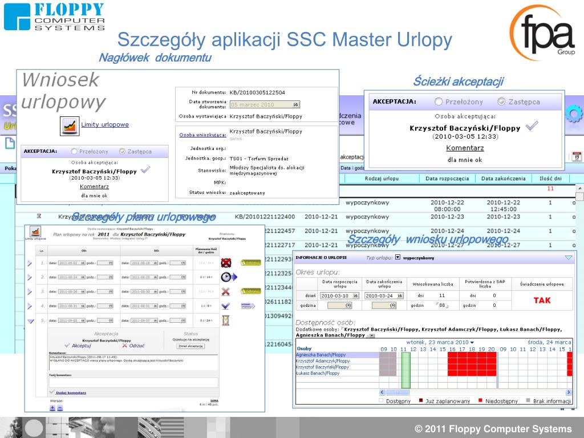584x438 pixels.
Task: Open Komentarz link in Ścieżki akceptacji panel
Action: pyautogui.click(x=465, y=148)
